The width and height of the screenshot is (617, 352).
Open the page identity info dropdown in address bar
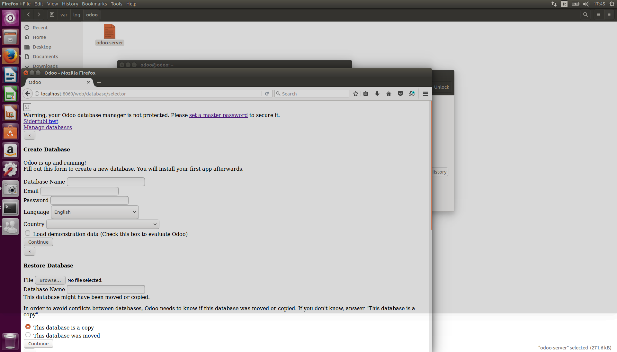point(37,94)
